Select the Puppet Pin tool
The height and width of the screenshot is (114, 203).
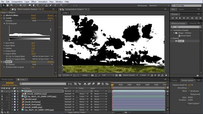click(61, 5)
